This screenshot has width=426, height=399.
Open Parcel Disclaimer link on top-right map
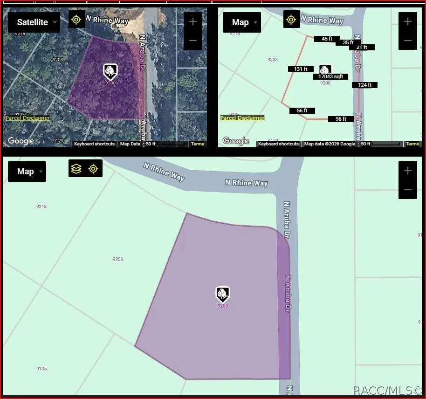242,118
